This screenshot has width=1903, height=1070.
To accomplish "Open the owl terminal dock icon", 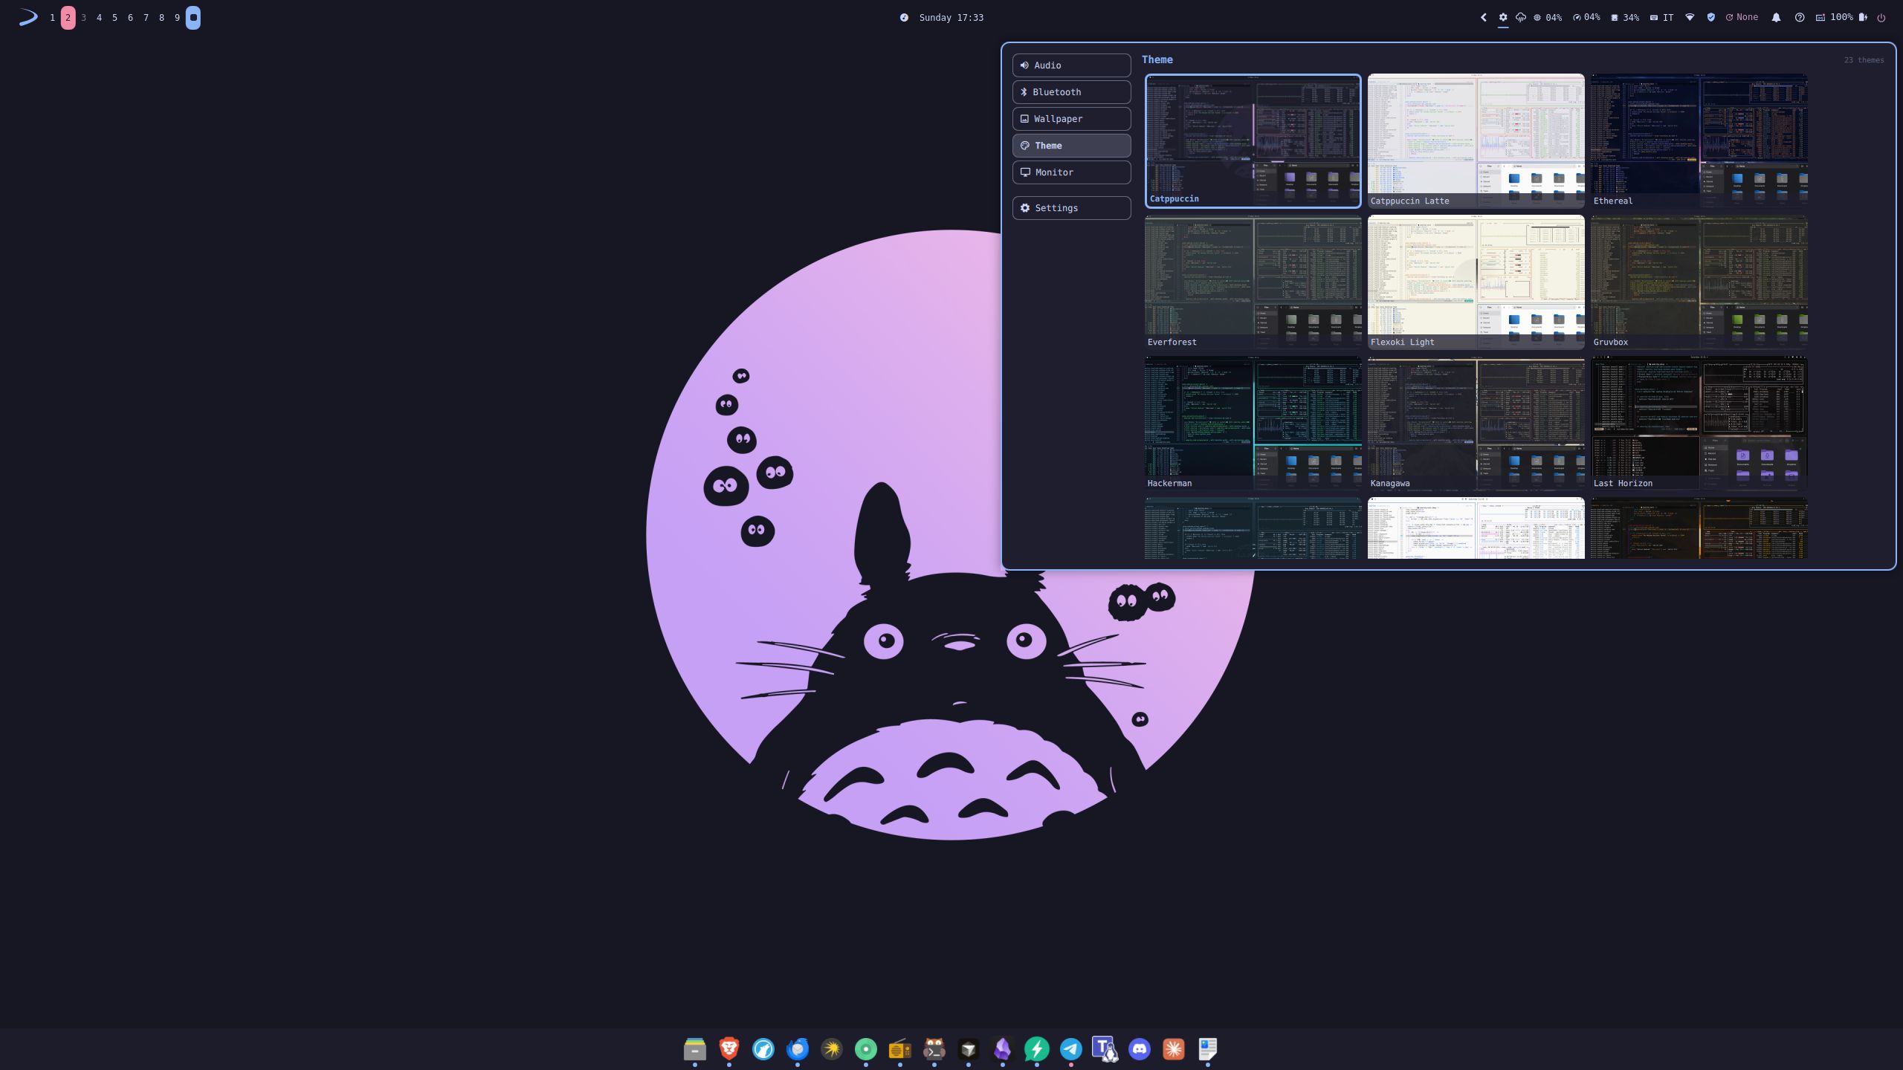I will 934,1048.
